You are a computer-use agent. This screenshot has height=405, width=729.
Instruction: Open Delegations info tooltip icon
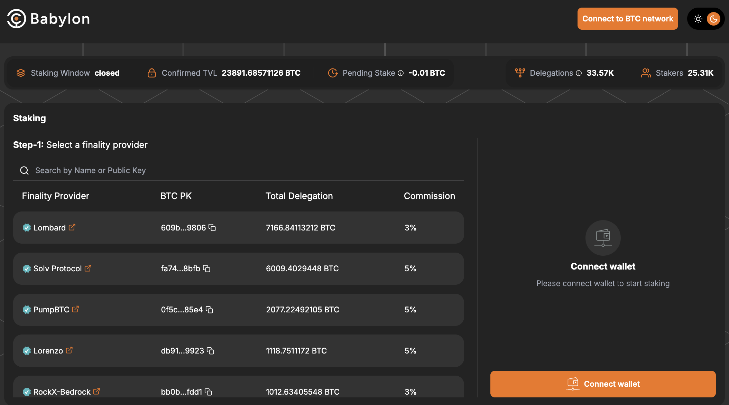pos(579,73)
